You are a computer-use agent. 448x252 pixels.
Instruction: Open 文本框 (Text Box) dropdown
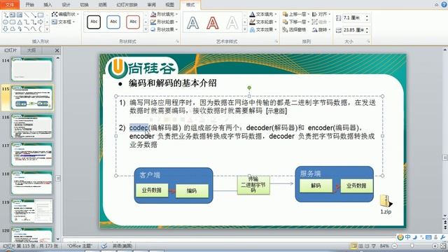(63, 22)
